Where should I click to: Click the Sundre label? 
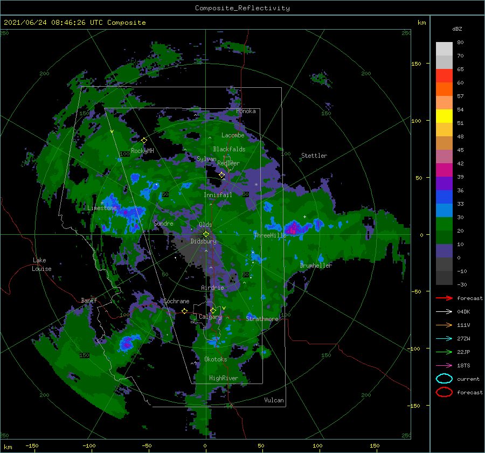point(164,223)
